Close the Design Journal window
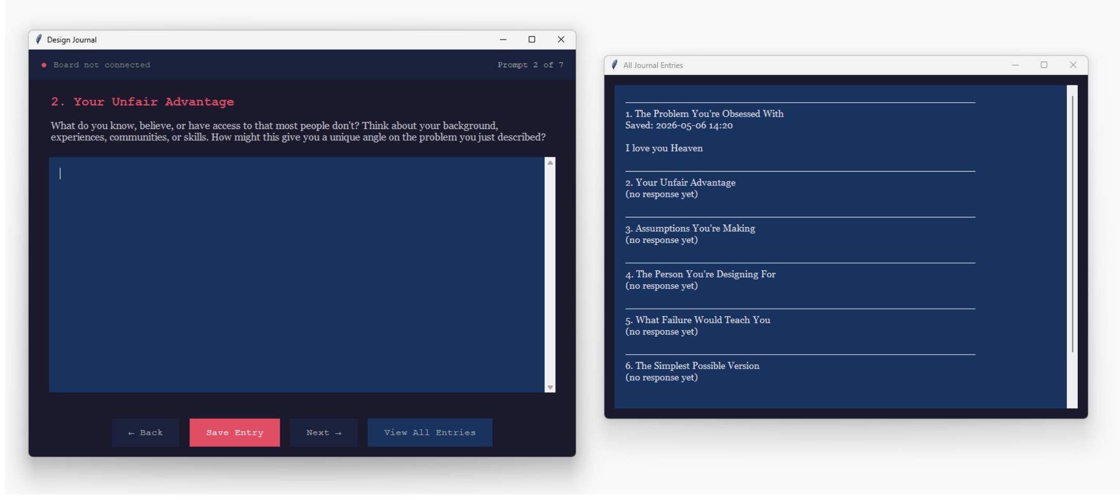 tap(561, 40)
